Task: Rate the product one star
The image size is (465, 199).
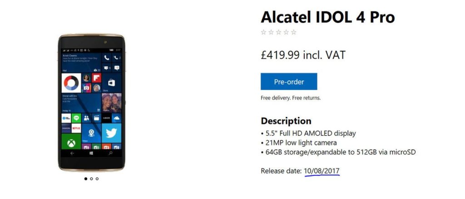Action: point(263,32)
